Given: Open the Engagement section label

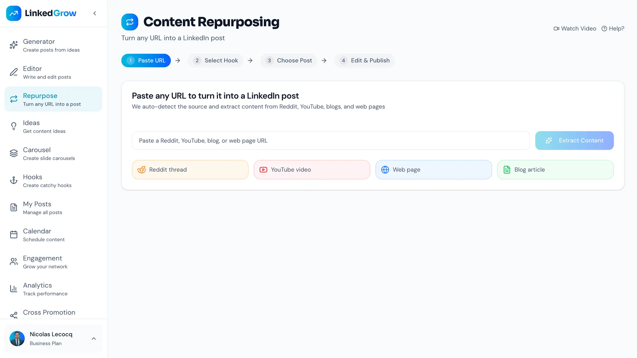Looking at the screenshot, I should pos(42,258).
